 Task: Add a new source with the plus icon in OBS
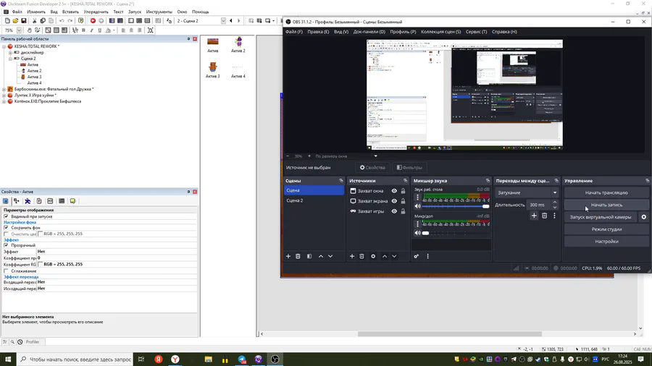[352, 257]
